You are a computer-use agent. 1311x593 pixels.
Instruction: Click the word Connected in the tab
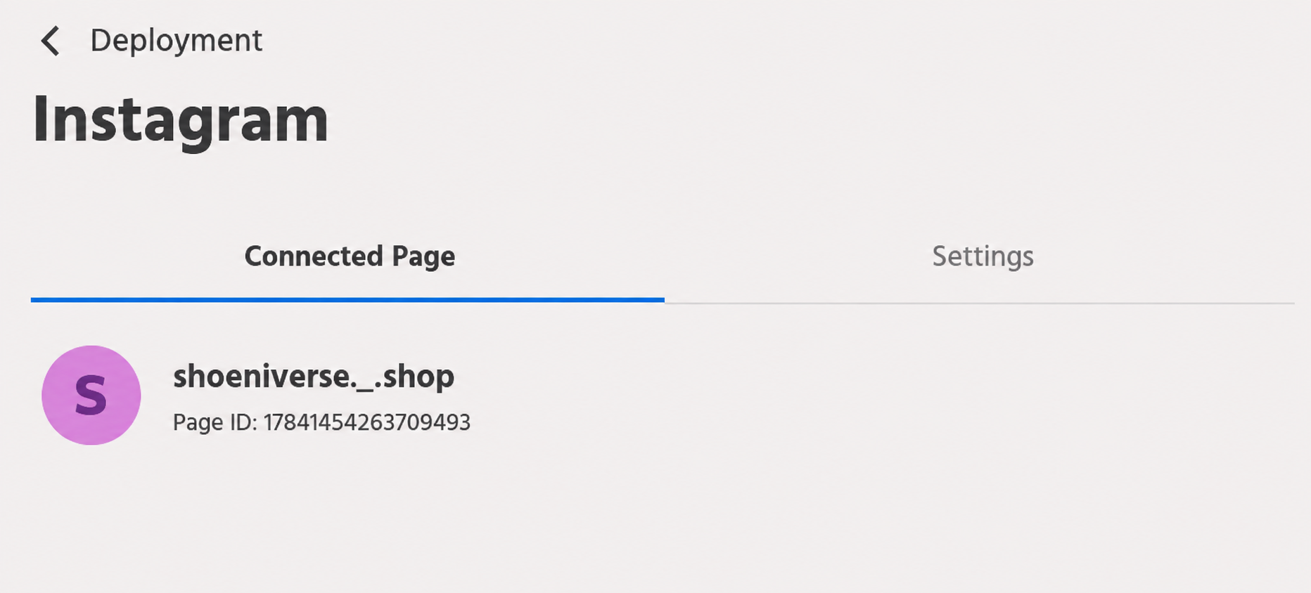coord(314,256)
